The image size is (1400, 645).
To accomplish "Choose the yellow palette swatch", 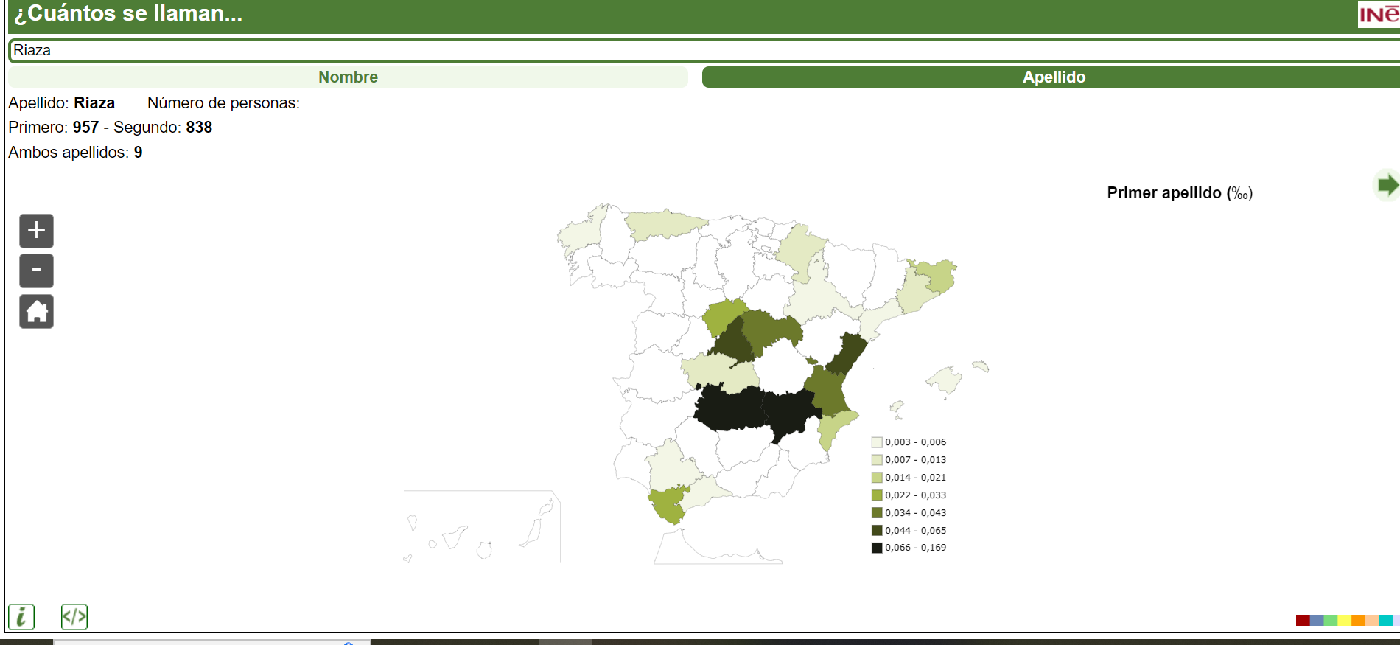I will 1344,620.
